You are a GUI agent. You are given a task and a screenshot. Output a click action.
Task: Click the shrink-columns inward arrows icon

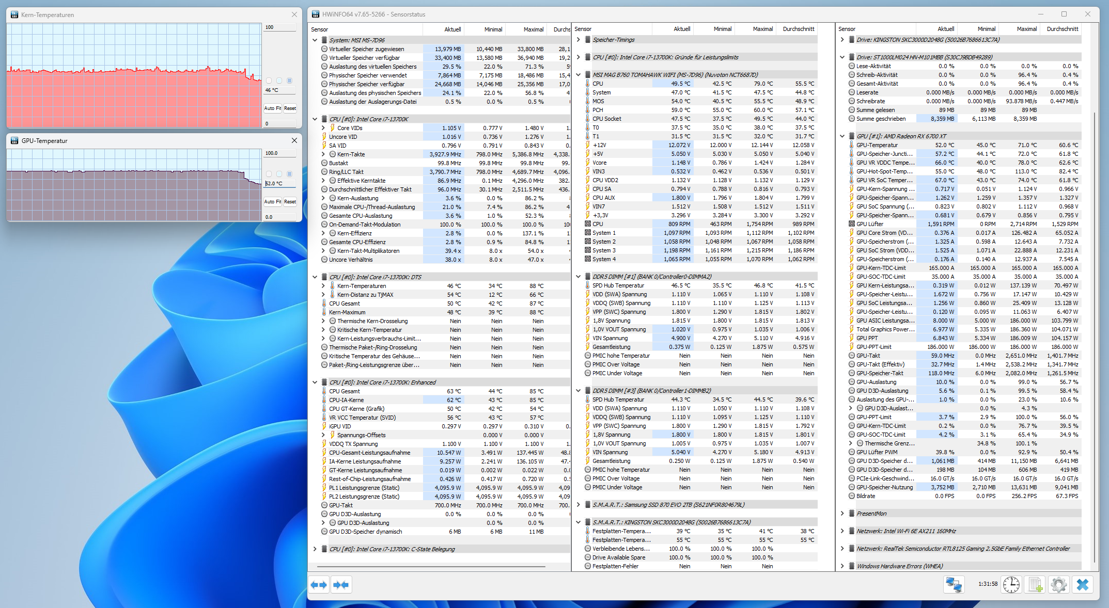tap(341, 585)
